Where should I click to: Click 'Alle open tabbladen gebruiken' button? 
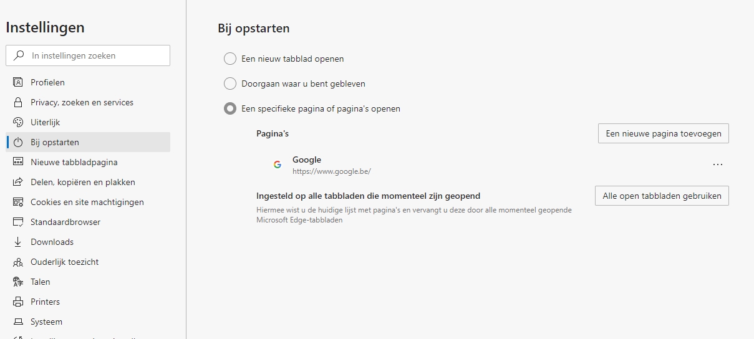point(662,196)
